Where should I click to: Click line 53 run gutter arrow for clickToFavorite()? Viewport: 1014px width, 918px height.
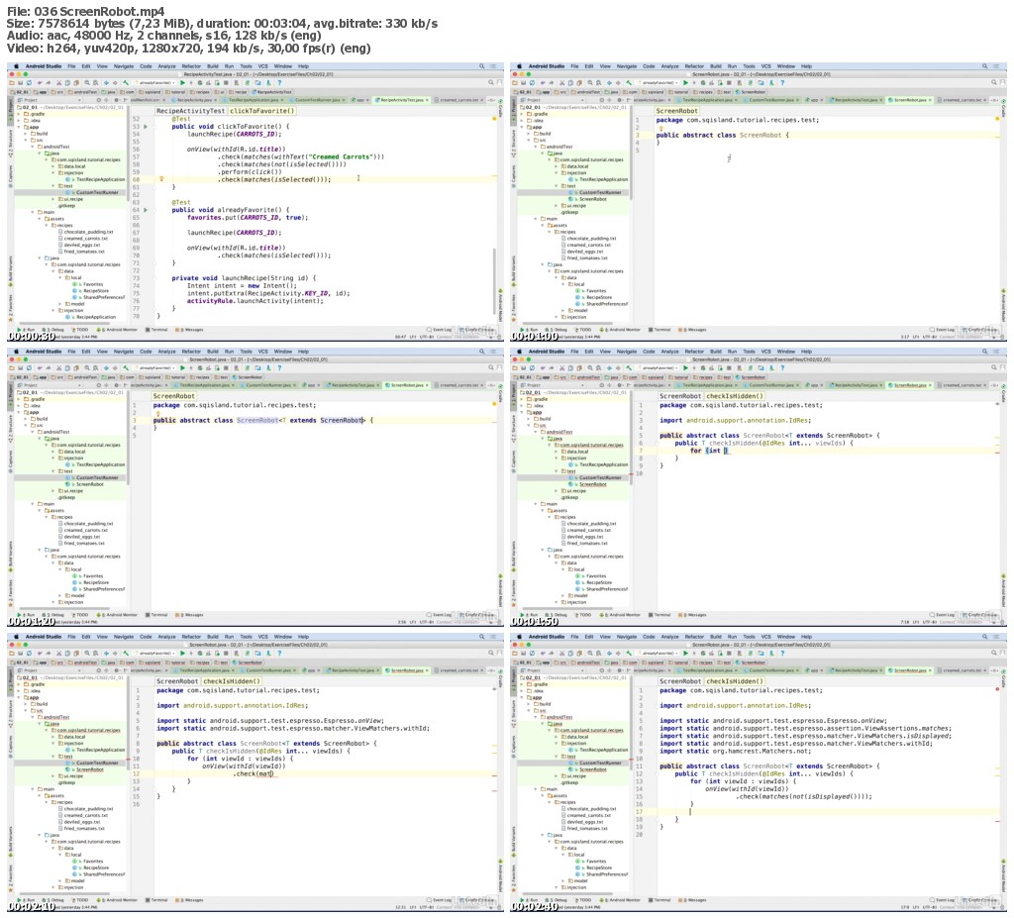click(146, 127)
